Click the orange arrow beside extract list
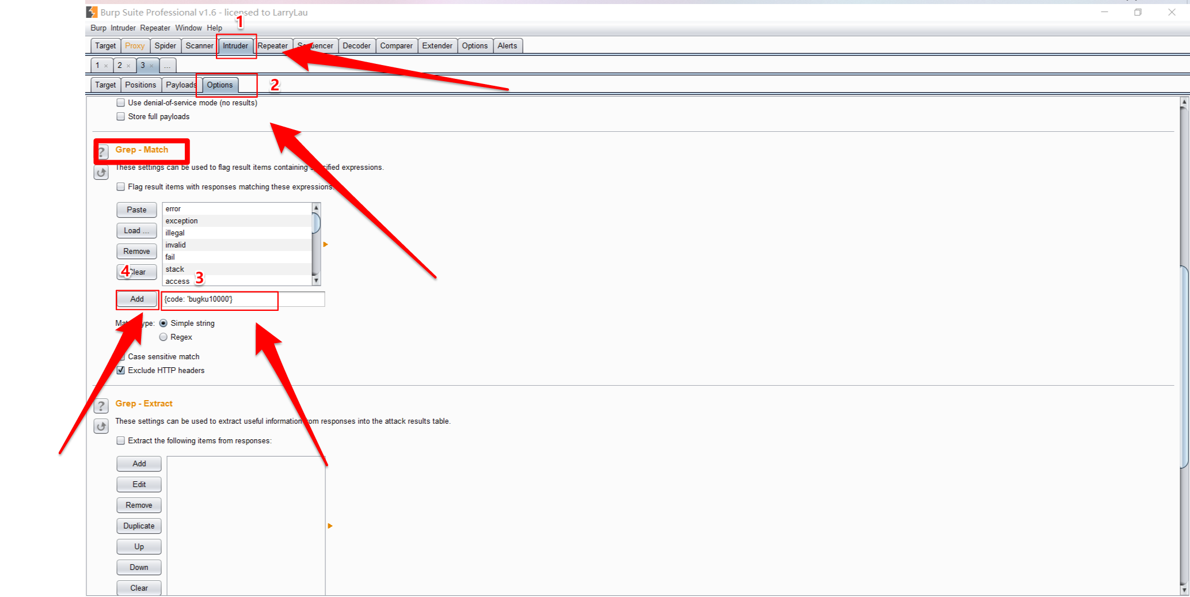1190x597 pixels. point(330,526)
